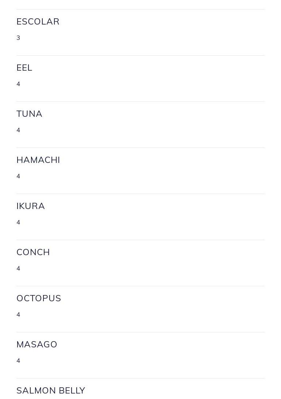Click the price 3 under ESCOLAR

(18, 38)
